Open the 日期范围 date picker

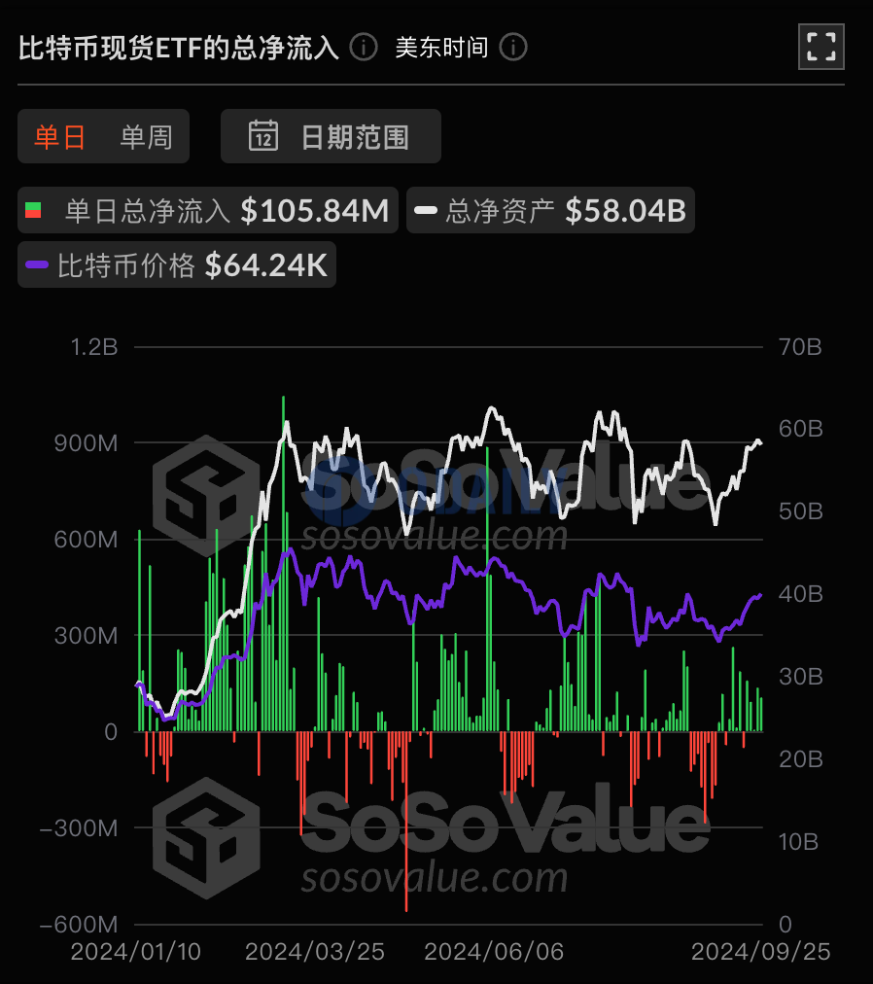click(331, 136)
